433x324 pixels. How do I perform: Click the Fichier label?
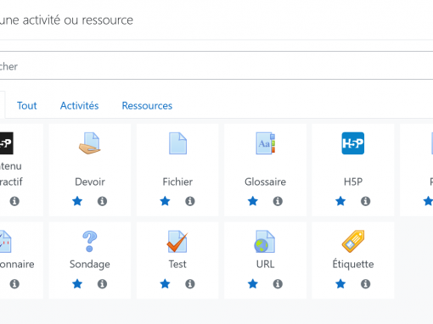tap(177, 182)
